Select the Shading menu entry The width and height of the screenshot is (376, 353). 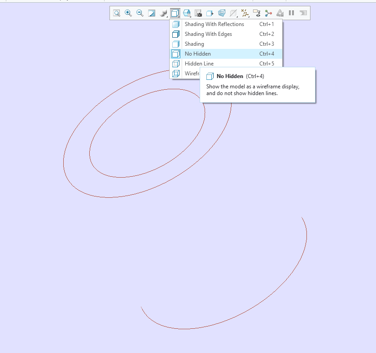pyautogui.click(x=226, y=44)
